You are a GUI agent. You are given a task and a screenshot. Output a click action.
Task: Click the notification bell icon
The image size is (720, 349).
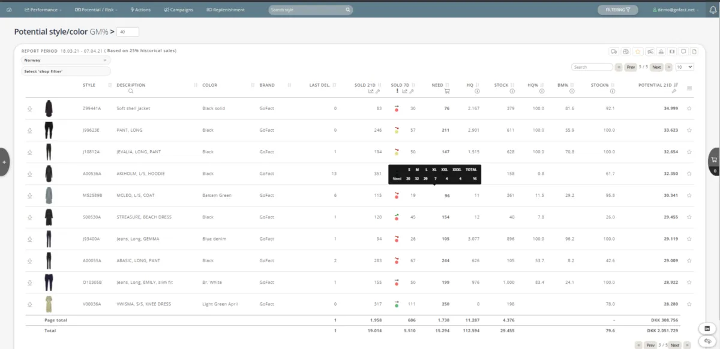pos(712,10)
